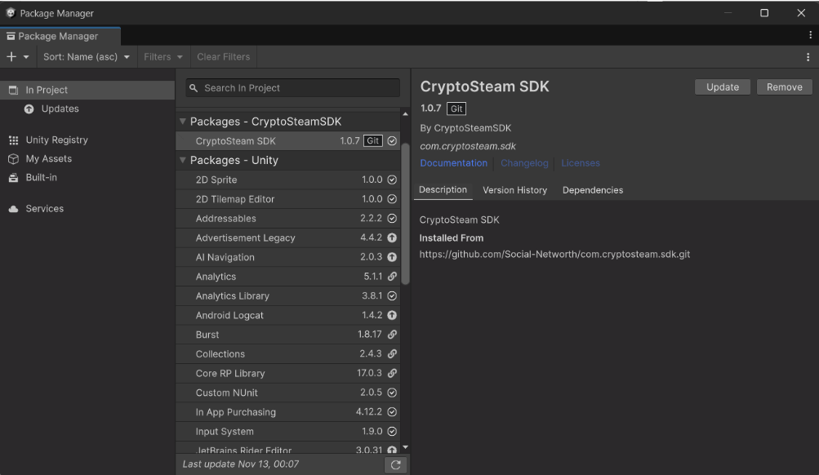The width and height of the screenshot is (819, 475).
Task: Select the AI Navigation package
Action: pos(288,257)
